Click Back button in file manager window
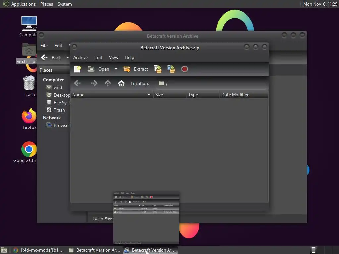The height and width of the screenshot is (254, 339). 51,58
